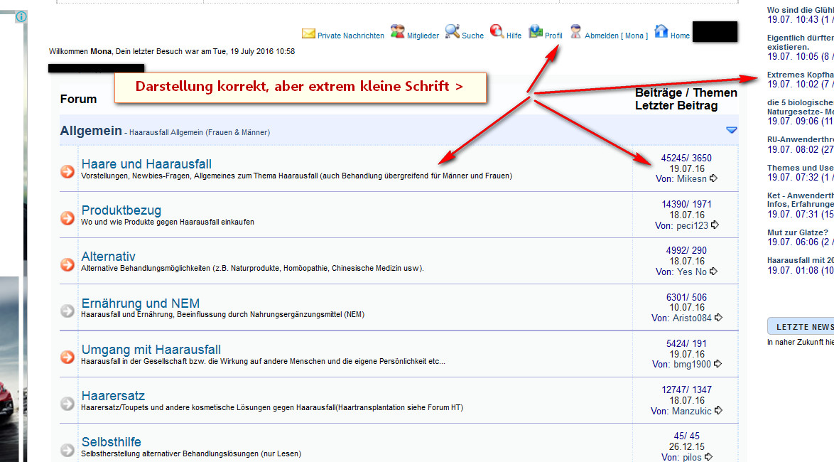Open the Haare und Haarausfall forum

pyautogui.click(x=146, y=164)
